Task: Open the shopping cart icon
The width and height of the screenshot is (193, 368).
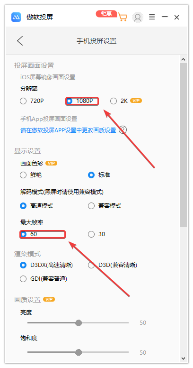Action: [123, 17]
